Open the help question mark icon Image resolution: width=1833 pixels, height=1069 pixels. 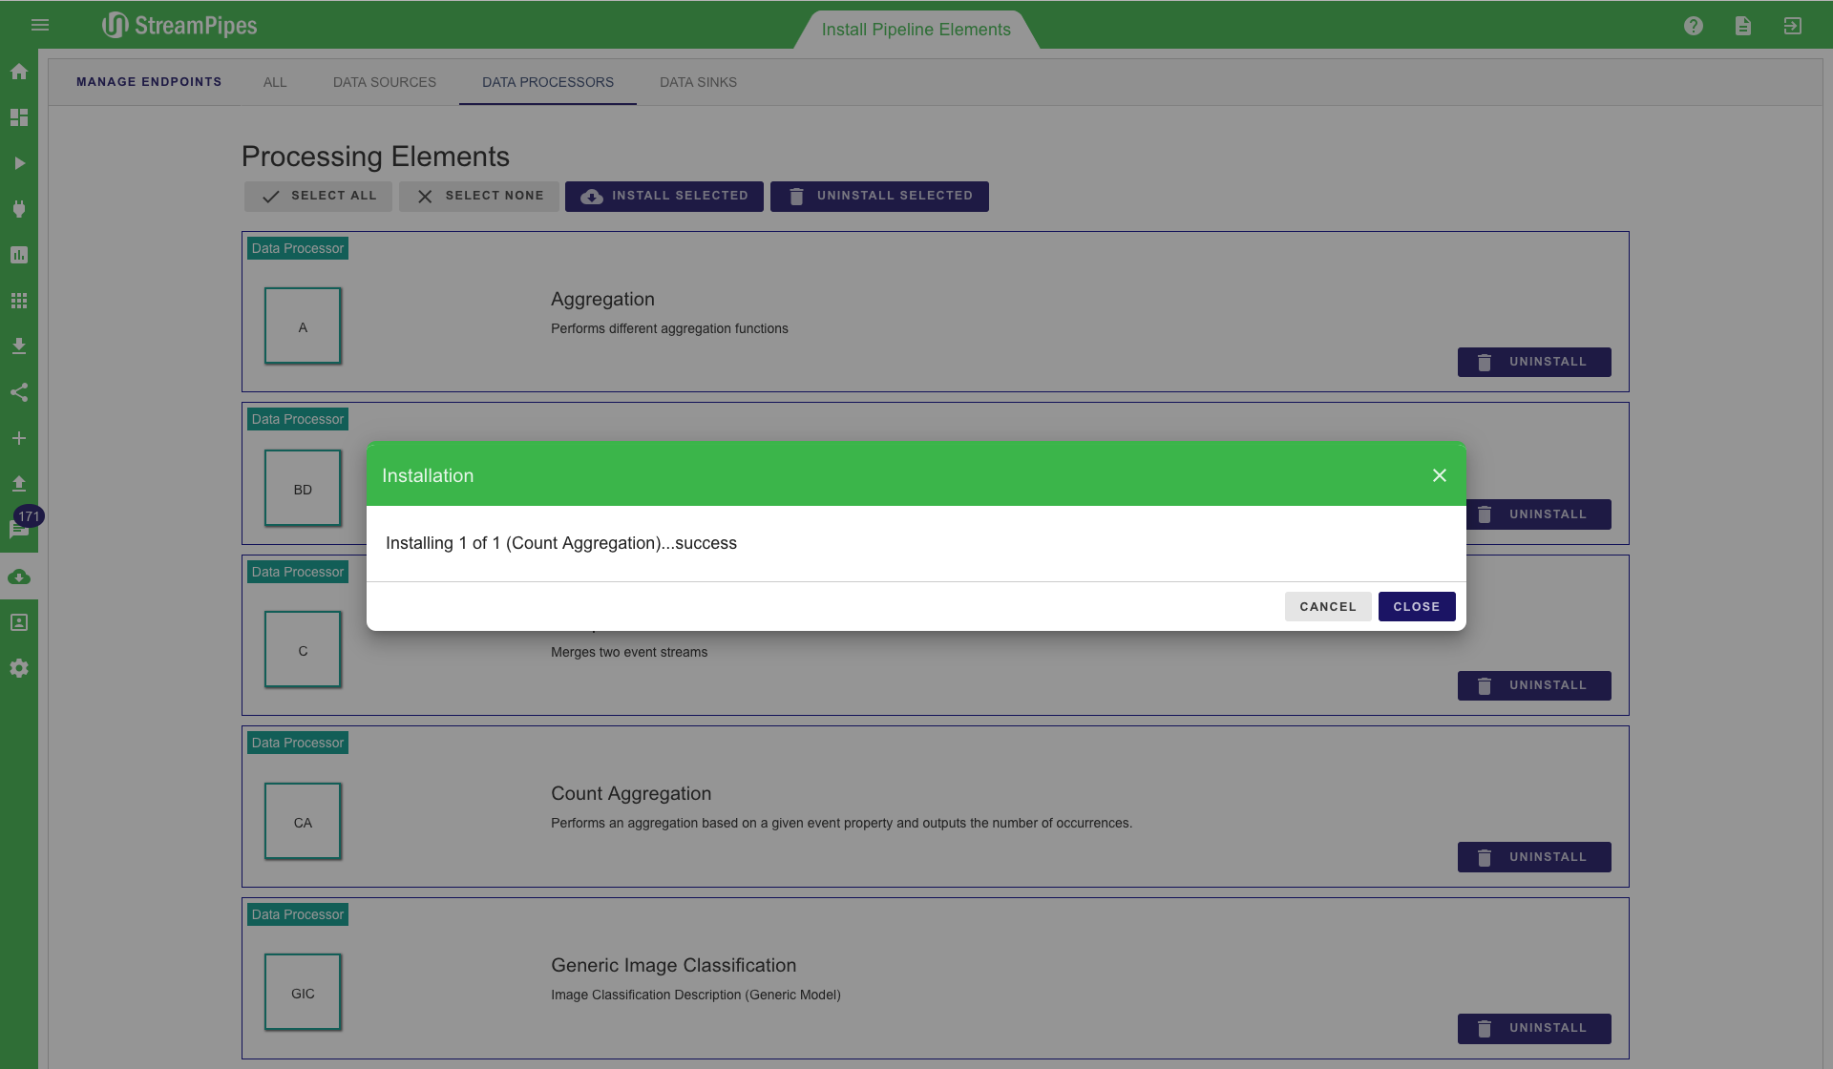point(1693,26)
